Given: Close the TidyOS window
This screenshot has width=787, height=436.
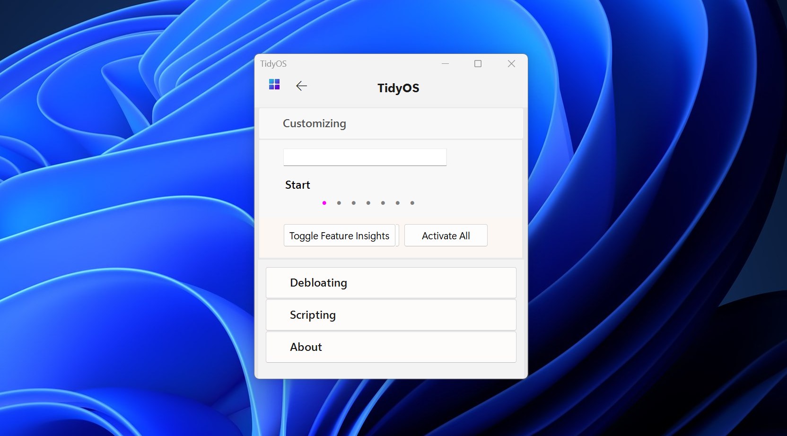Looking at the screenshot, I should click(x=511, y=64).
